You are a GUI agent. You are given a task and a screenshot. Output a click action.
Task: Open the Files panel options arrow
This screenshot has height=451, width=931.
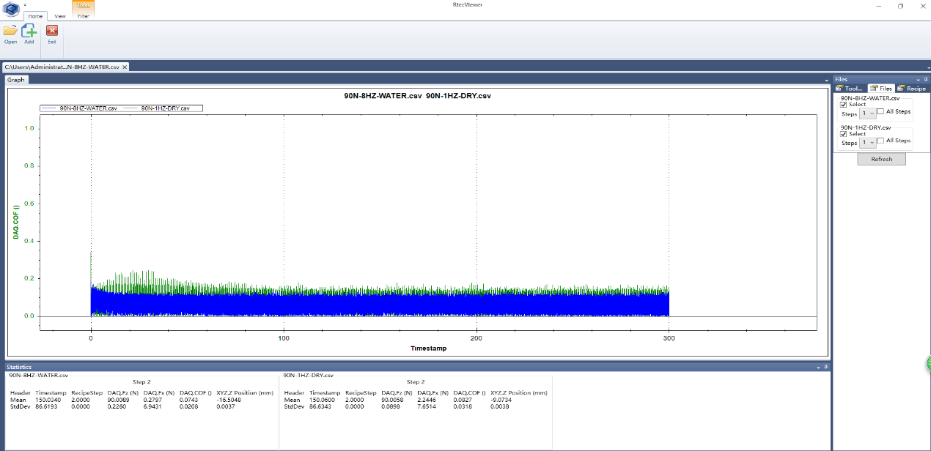[x=918, y=79]
